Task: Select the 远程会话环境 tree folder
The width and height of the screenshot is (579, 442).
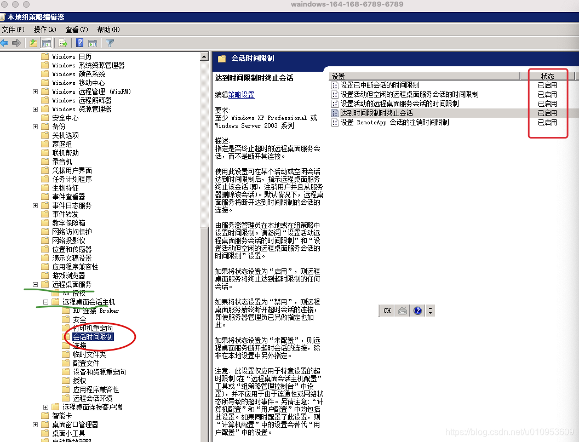Action: [93, 398]
